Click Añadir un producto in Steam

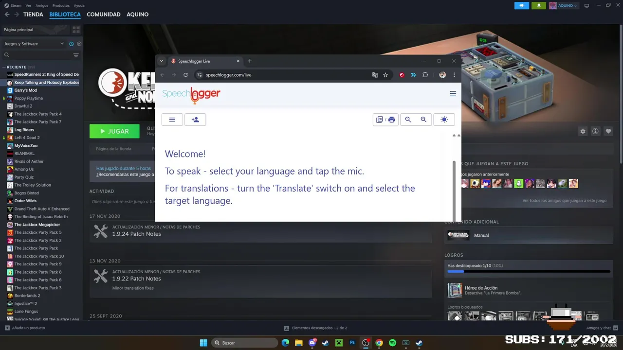click(x=25, y=328)
